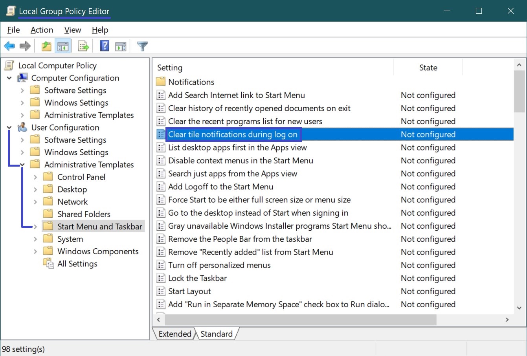Click the All Settings tree icon
This screenshot has height=356, width=527.
48,264
